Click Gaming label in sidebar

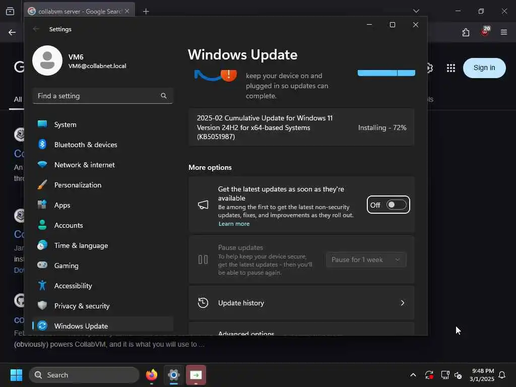[67, 265]
